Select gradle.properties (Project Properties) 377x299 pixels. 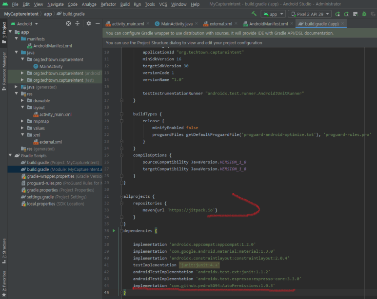coord(58,190)
